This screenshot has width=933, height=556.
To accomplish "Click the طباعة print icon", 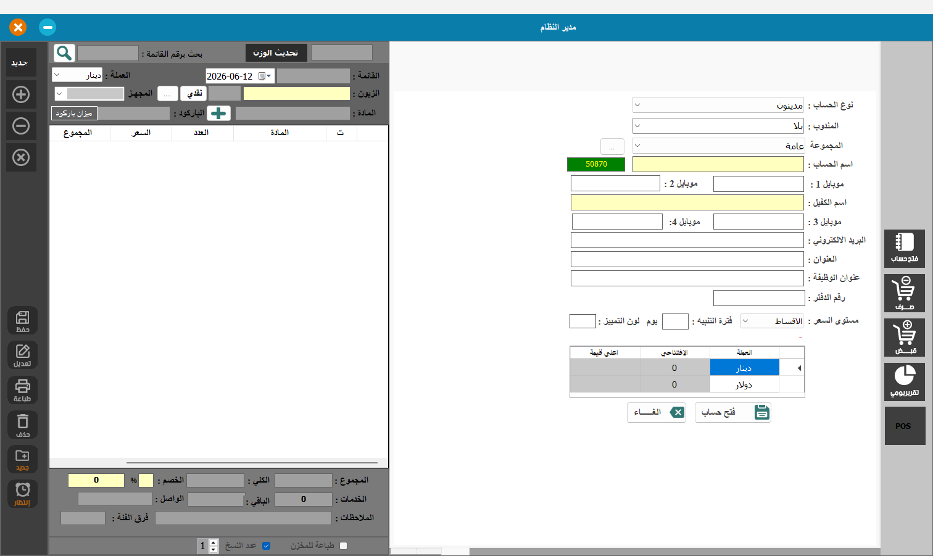I will coord(22,391).
